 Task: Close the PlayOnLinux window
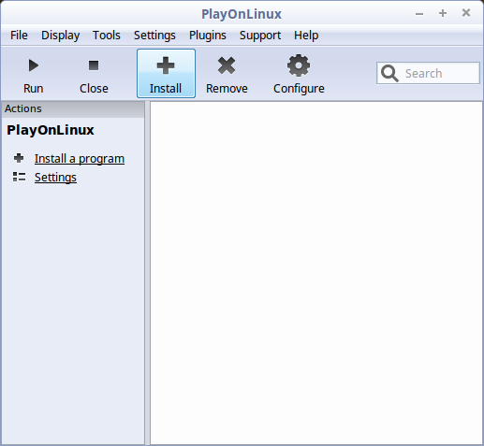click(x=466, y=13)
